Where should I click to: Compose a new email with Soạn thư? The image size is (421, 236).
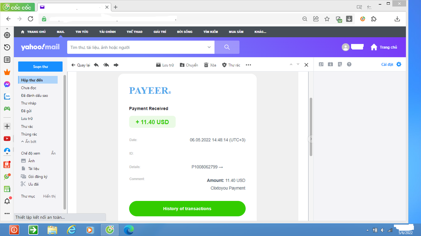coord(40,67)
